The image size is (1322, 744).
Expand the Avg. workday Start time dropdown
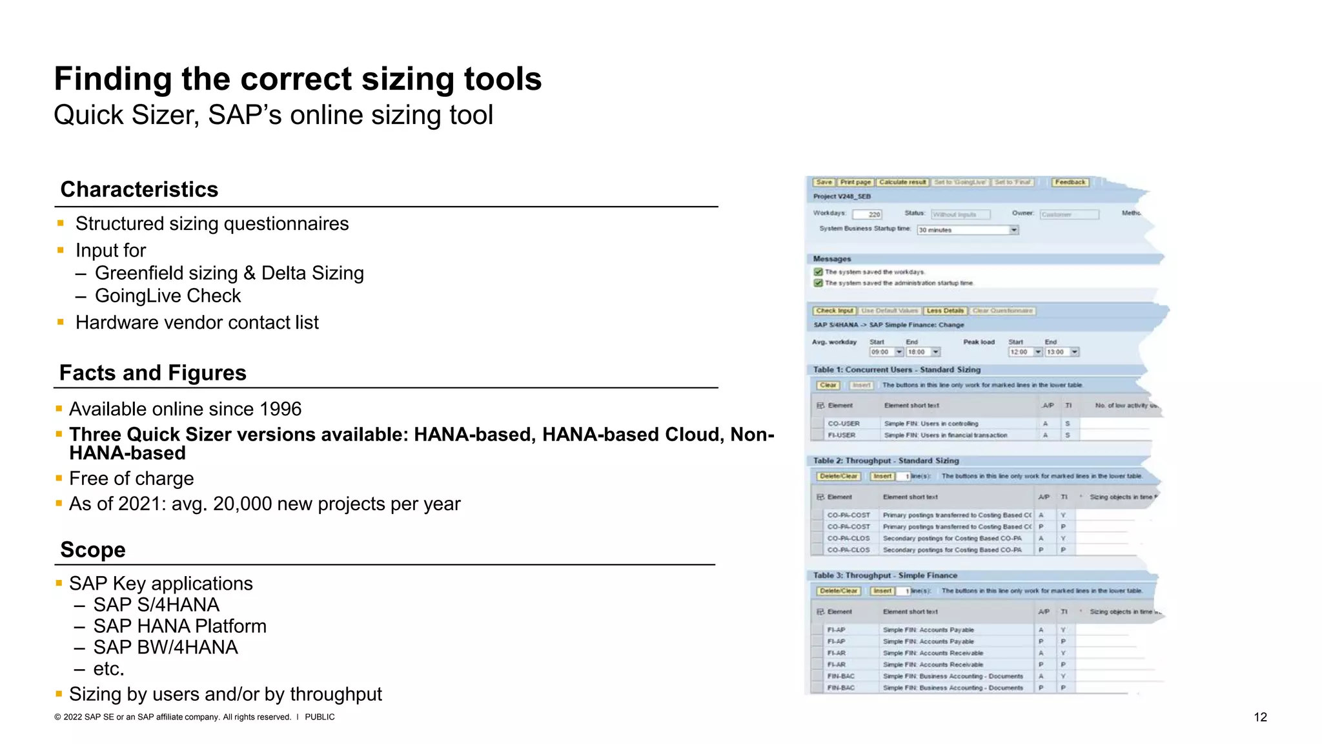(x=899, y=352)
